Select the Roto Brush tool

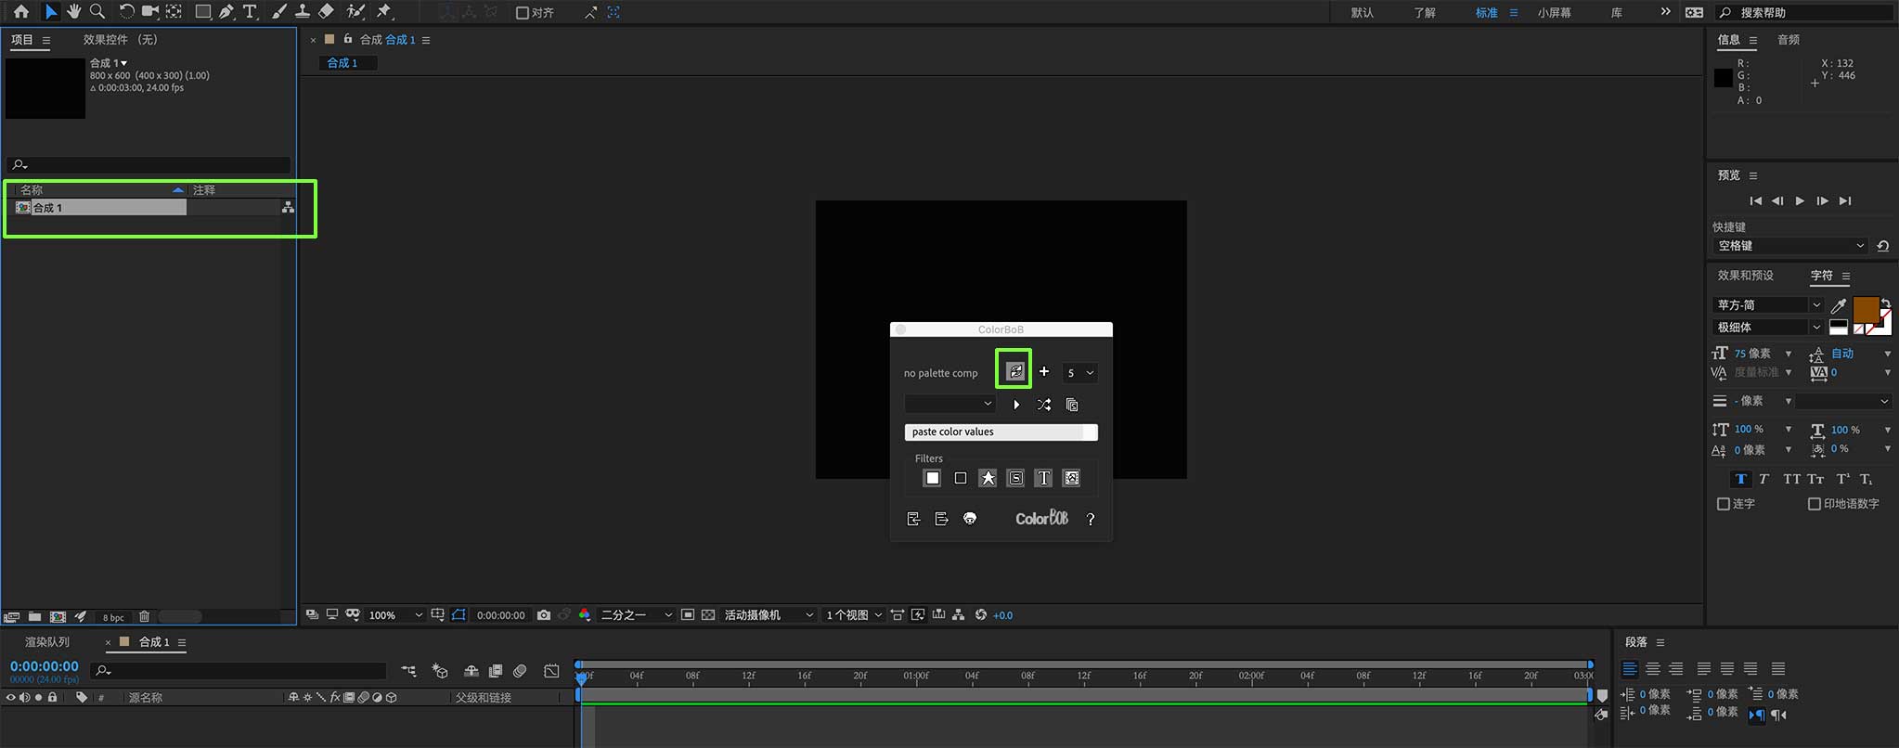coord(355,12)
